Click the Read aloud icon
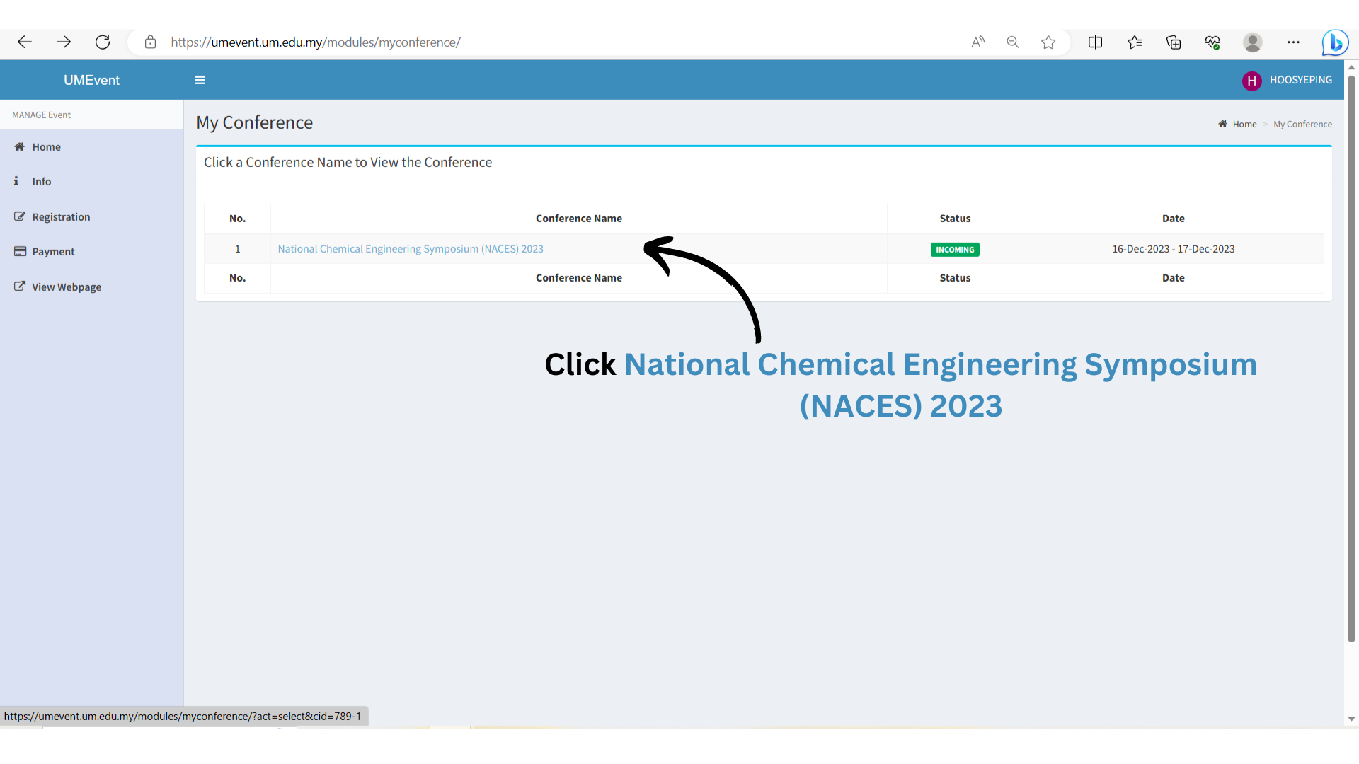Viewport: 1359px width, 764px height. [977, 42]
